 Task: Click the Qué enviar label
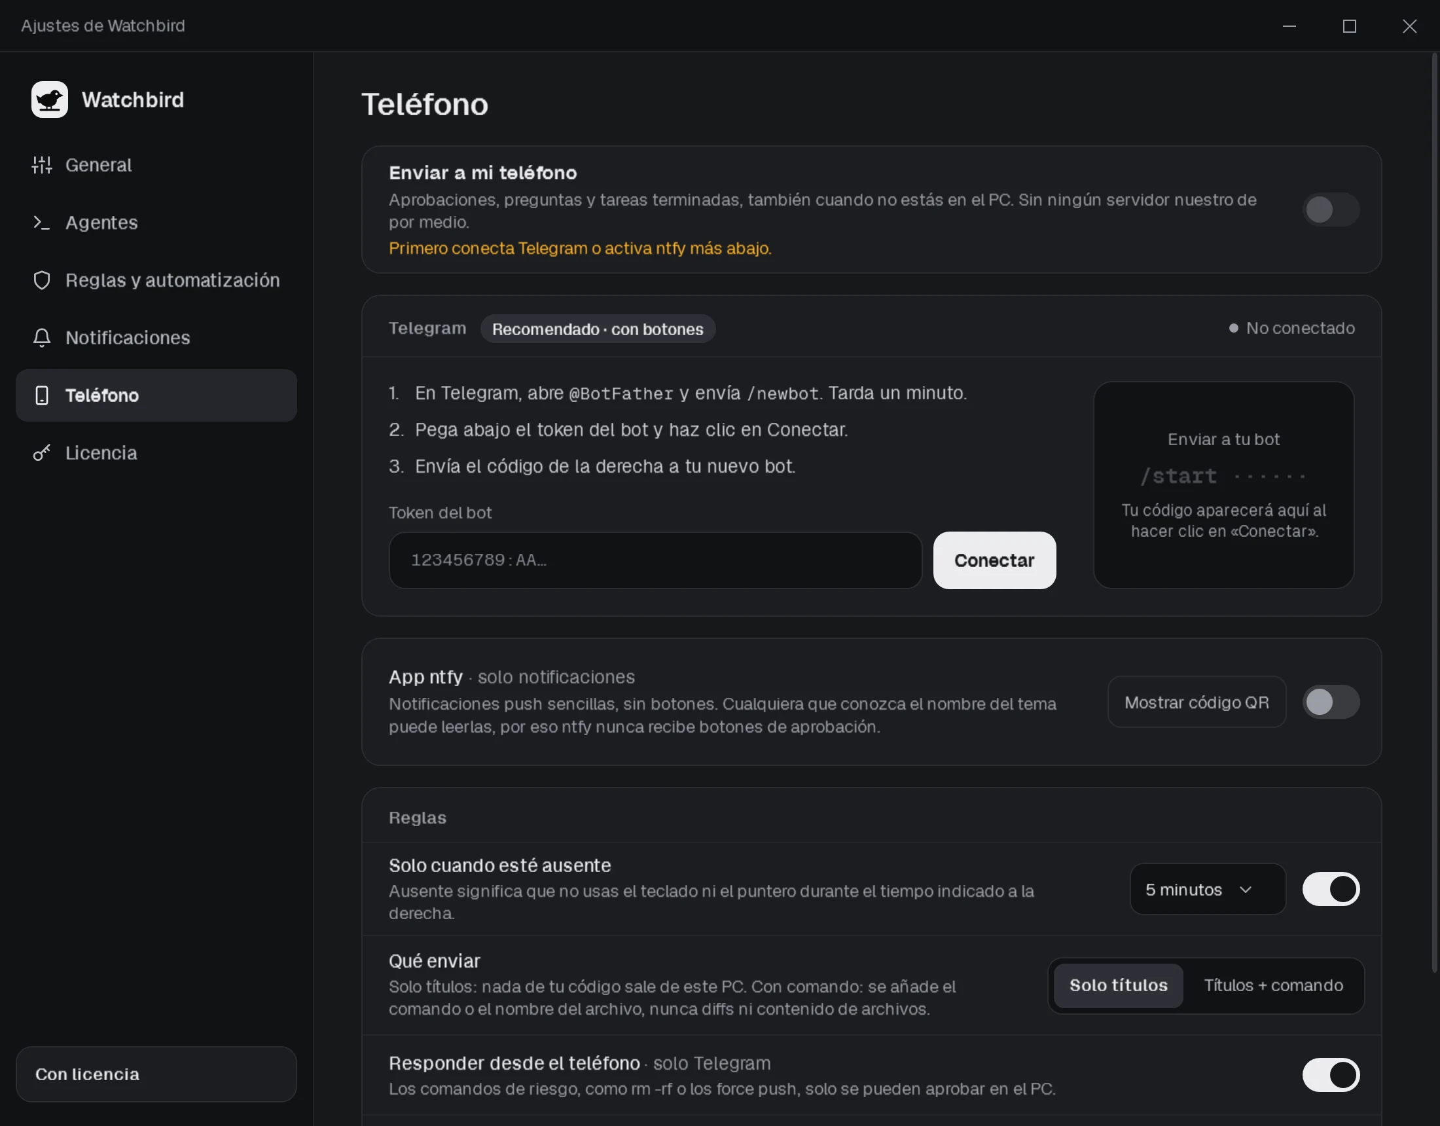435,961
